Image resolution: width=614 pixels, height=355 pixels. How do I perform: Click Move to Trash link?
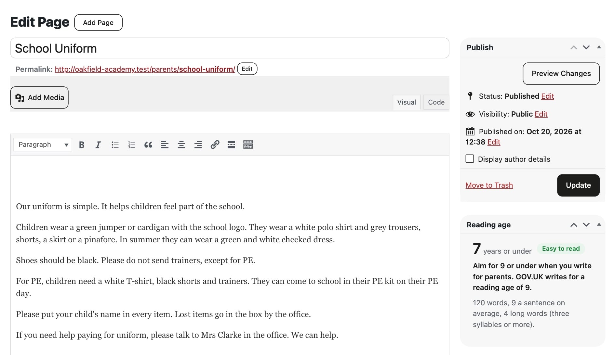tap(489, 185)
